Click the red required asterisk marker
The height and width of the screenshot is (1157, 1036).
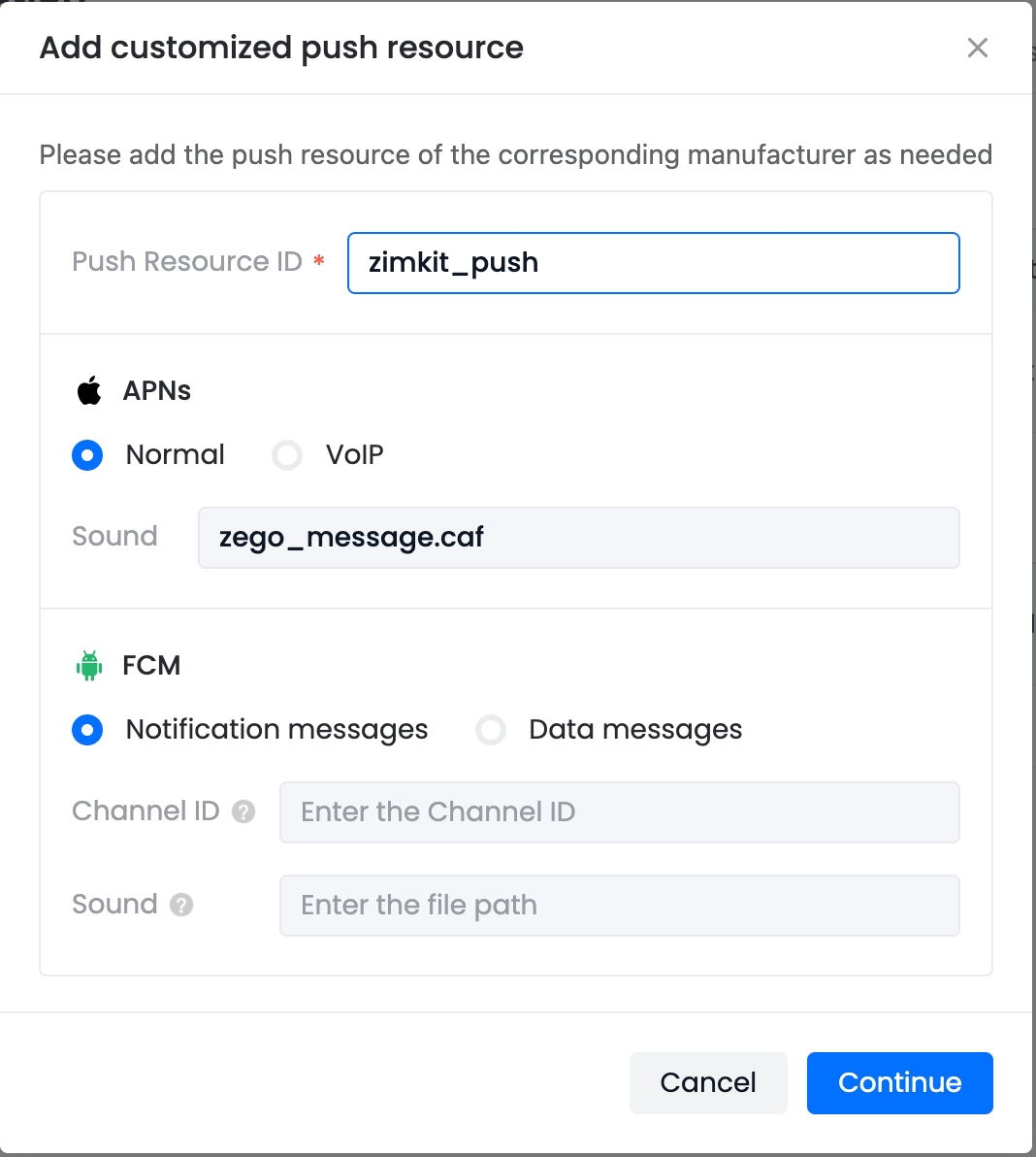[318, 262]
